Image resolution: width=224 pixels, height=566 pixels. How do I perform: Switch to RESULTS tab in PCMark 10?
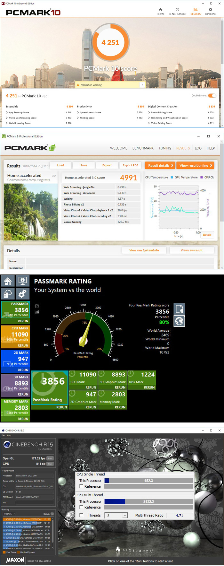coord(196,12)
